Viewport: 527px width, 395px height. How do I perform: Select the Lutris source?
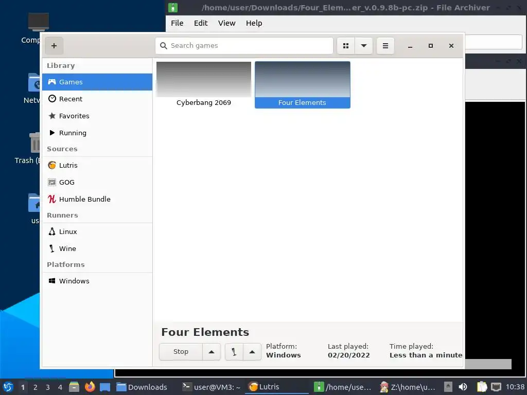tap(97, 165)
